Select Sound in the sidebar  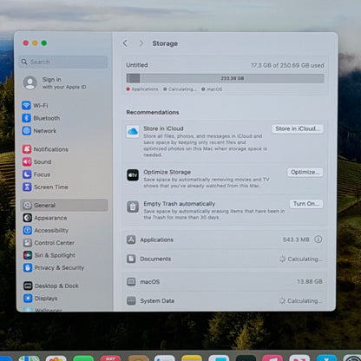coord(37,161)
